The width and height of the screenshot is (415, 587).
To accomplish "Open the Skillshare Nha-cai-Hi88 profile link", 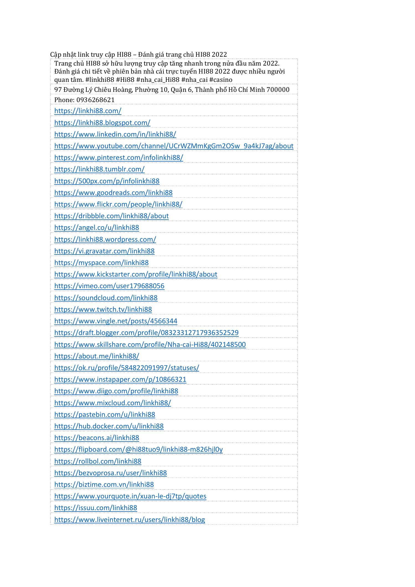I will 150,344.
